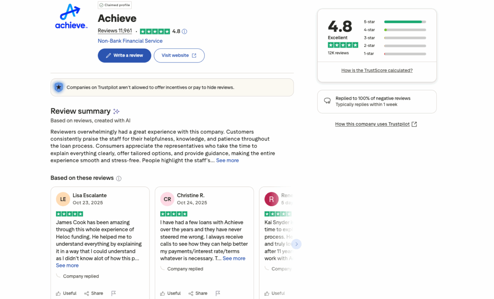Click the info icon beside the 4.8 rating
494x299 pixels.
[x=184, y=31]
